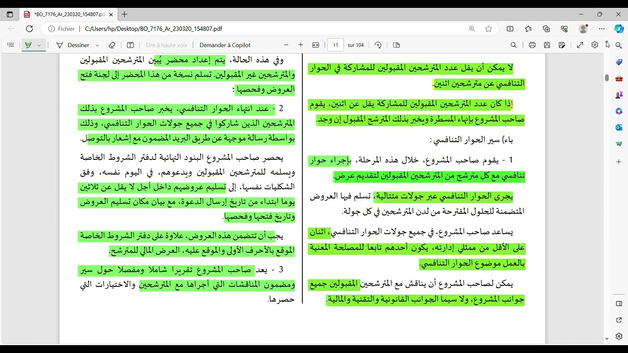Open the Favorites list
This screenshot has height=353, width=628.
[528, 29]
